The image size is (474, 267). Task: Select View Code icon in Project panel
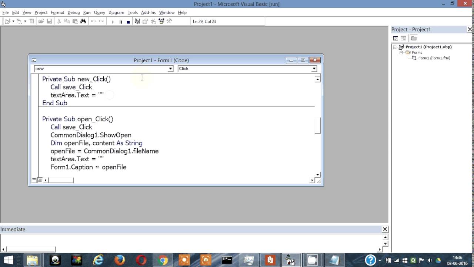396,38
